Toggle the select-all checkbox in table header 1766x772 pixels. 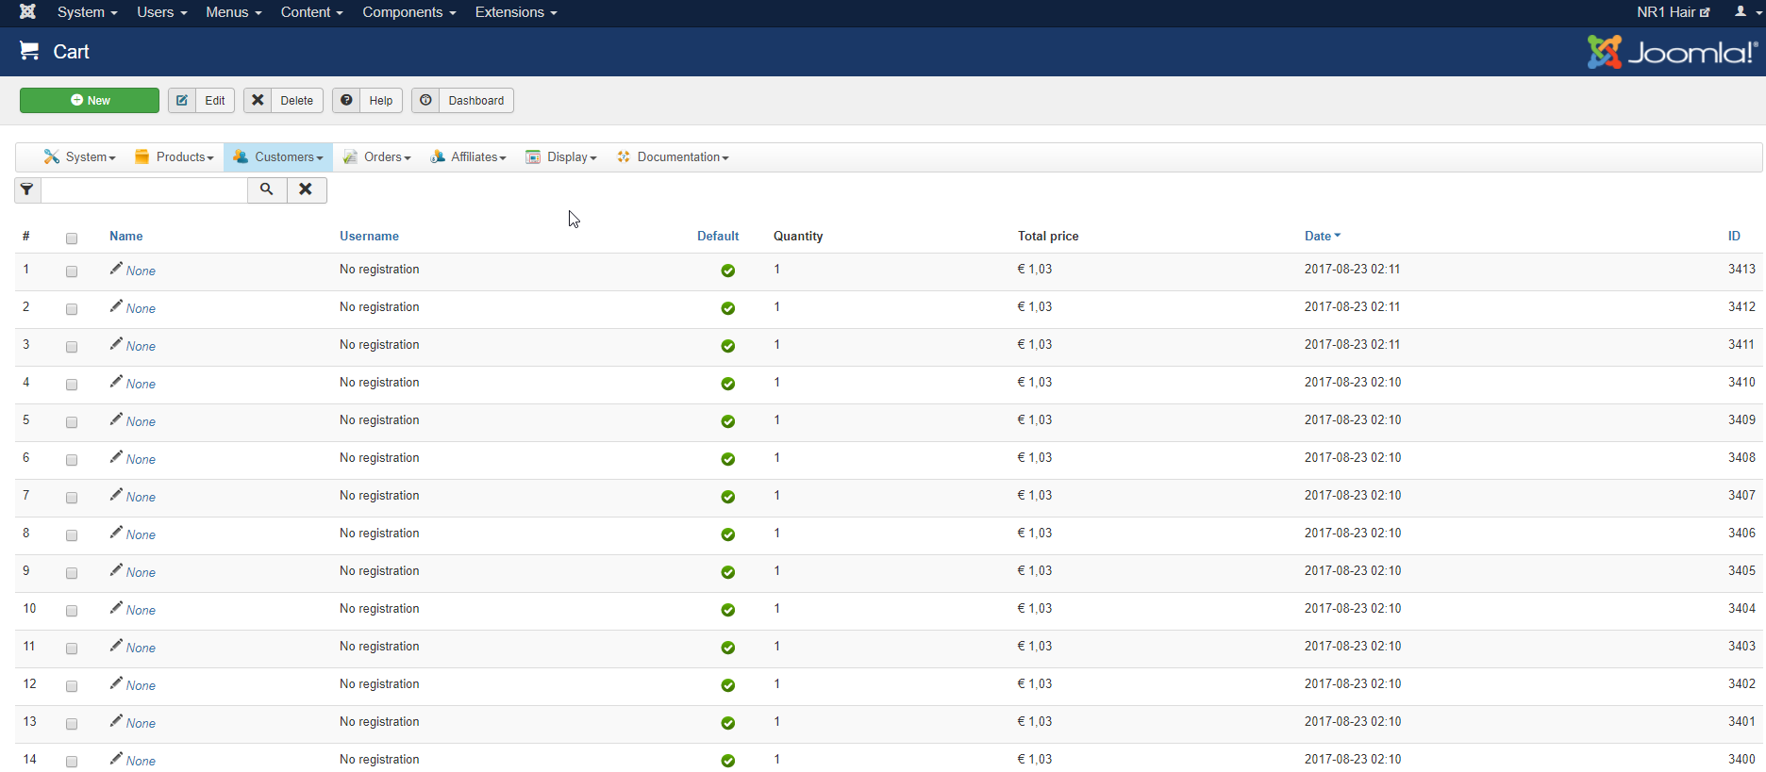[x=72, y=238]
